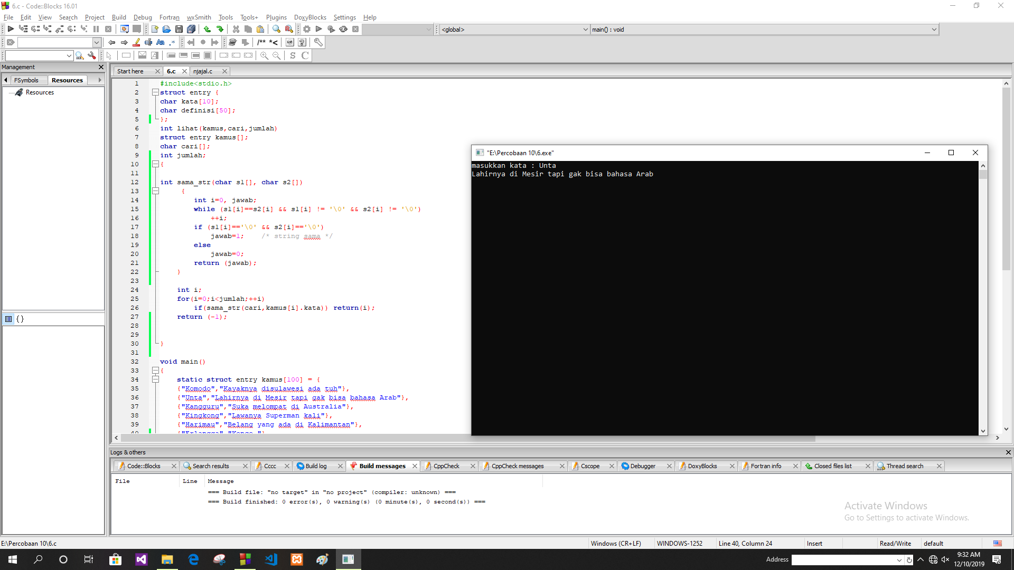Image resolution: width=1014 pixels, height=570 pixels.
Task: Undo last edit with green arrow
Action: pos(208,30)
